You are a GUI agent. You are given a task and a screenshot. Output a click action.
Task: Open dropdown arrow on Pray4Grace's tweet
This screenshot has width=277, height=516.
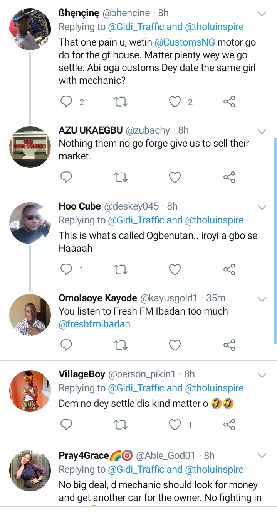tap(262, 456)
